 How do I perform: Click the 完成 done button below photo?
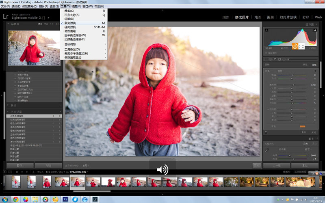point(256,166)
